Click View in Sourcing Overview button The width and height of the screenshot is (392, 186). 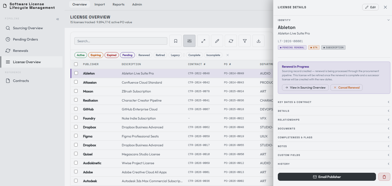(x=305, y=87)
